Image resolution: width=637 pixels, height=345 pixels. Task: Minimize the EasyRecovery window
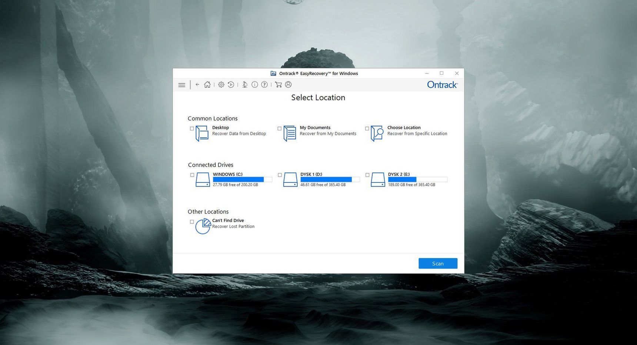[427, 73]
